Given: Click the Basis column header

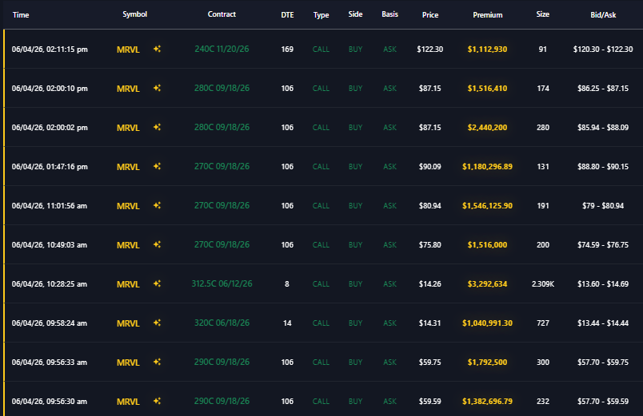Looking at the screenshot, I should (389, 14).
